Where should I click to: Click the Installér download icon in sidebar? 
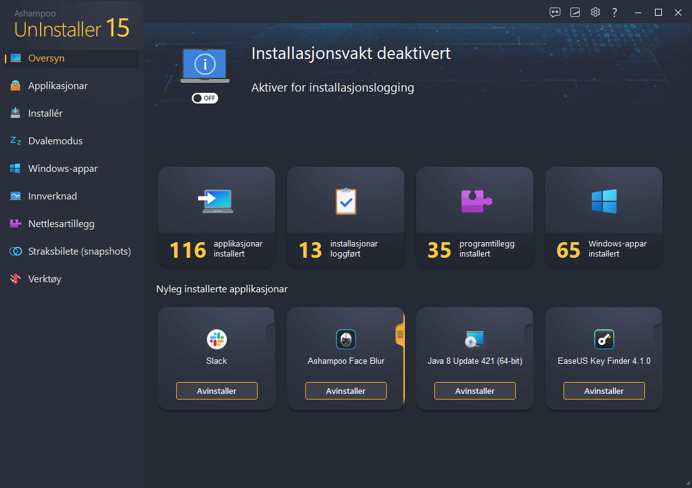coord(16,113)
